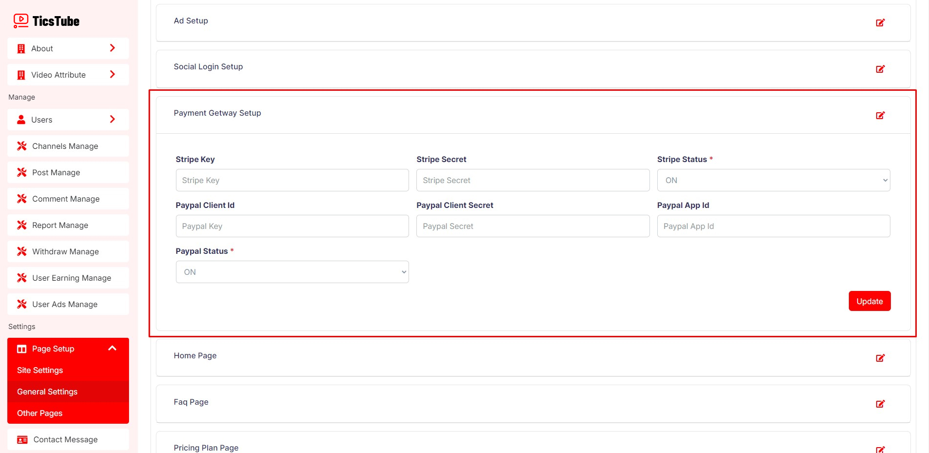Image resolution: width=929 pixels, height=453 pixels.
Task: Open Withdraw Manage link
Action: pos(65,251)
